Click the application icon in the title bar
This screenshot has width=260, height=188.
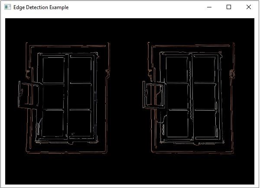[x=7, y=7]
